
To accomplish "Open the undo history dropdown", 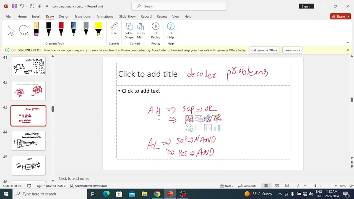I will 26,6.
